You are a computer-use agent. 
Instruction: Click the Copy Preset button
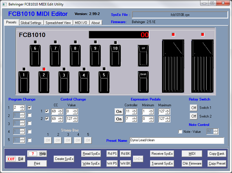point(217,163)
